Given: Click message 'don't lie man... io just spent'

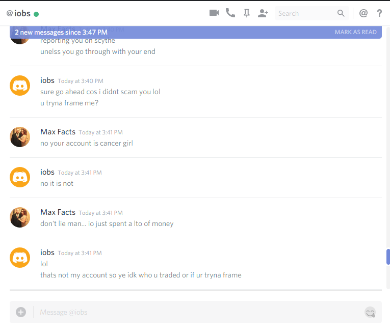Looking at the screenshot, I should click(107, 224).
